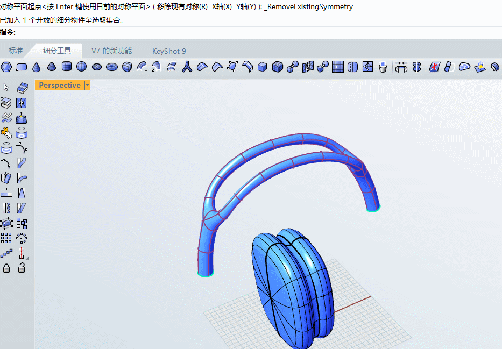502x349 pixels.
Task: Open the V7 的新功能 tab
Action: [x=111, y=51]
